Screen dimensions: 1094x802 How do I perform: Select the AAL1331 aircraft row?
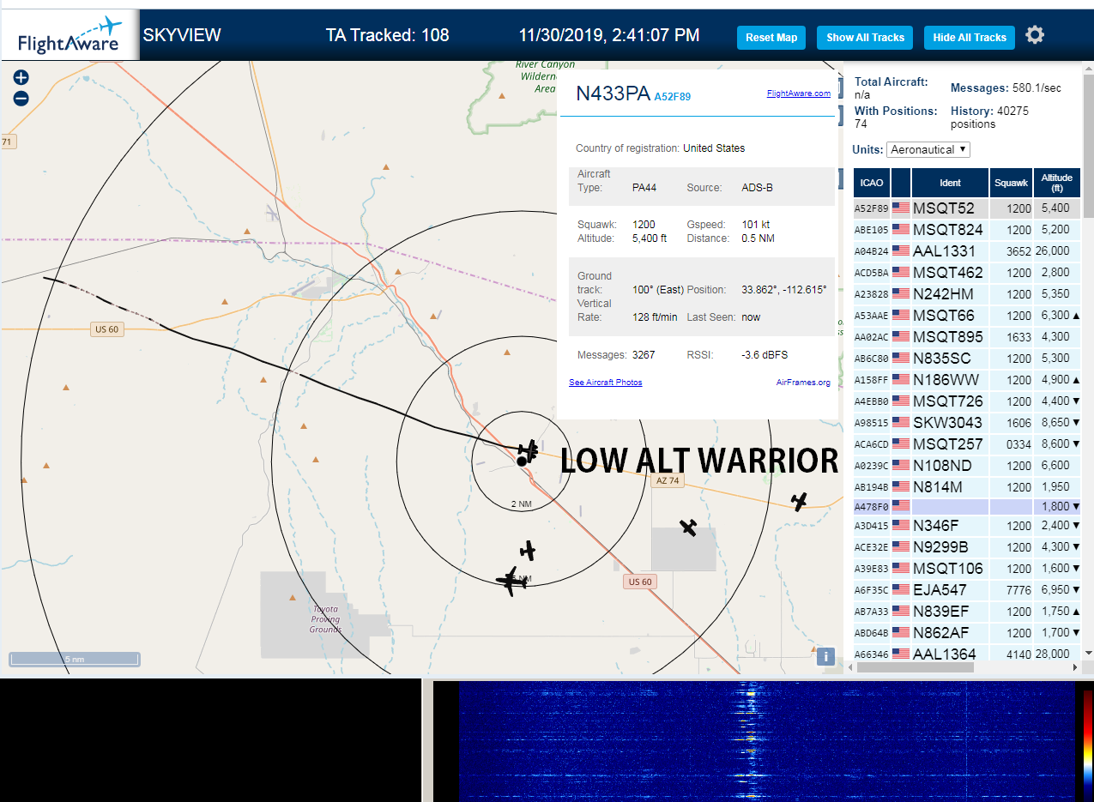click(x=967, y=251)
